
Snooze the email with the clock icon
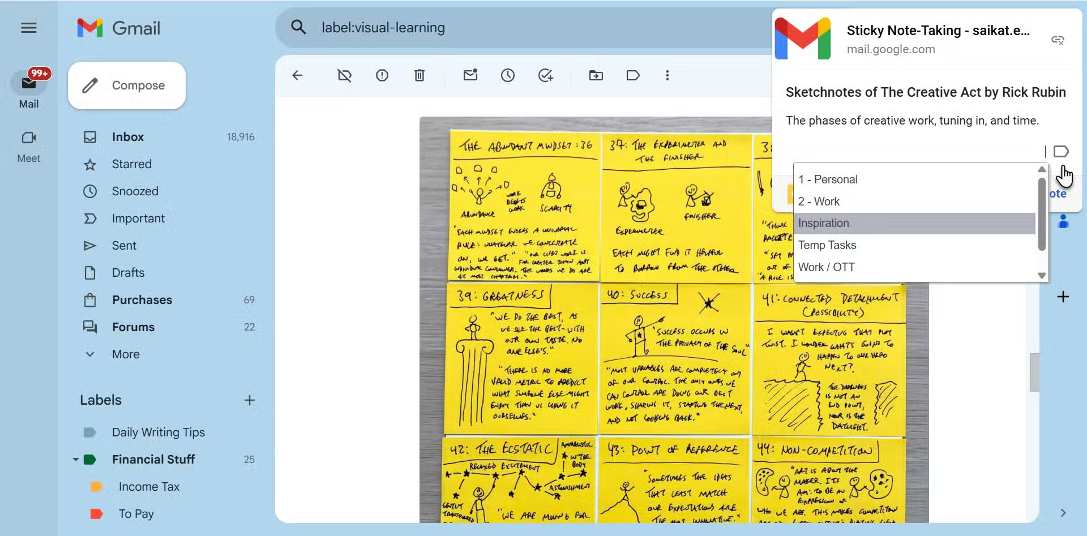(x=508, y=75)
